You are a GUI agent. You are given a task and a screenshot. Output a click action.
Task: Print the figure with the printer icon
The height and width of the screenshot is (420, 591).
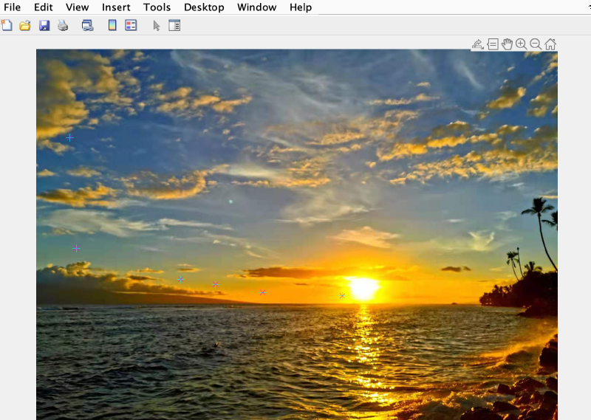coord(63,26)
